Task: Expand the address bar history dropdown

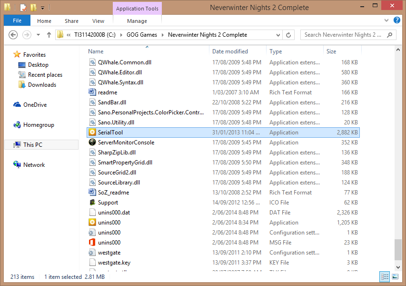Action: point(278,35)
